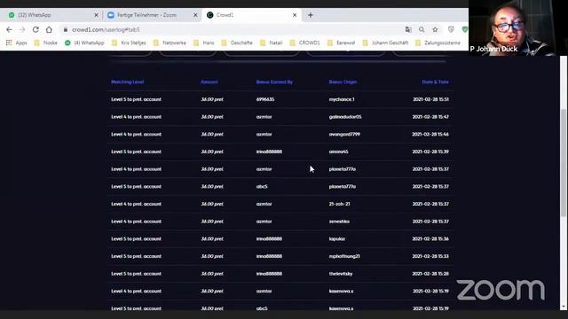Viewport: 568px width, 319px height.
Task: Select the 2021-02-28 15:47 timestamp
Action: pos(430,117)
